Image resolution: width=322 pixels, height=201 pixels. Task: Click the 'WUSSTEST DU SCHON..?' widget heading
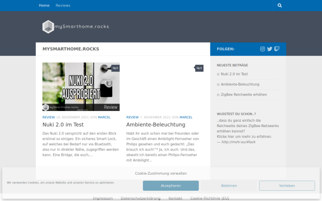pyautogui.click(x=236, y=114)
